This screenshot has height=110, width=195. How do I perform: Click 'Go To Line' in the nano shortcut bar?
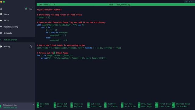[129, 106]
